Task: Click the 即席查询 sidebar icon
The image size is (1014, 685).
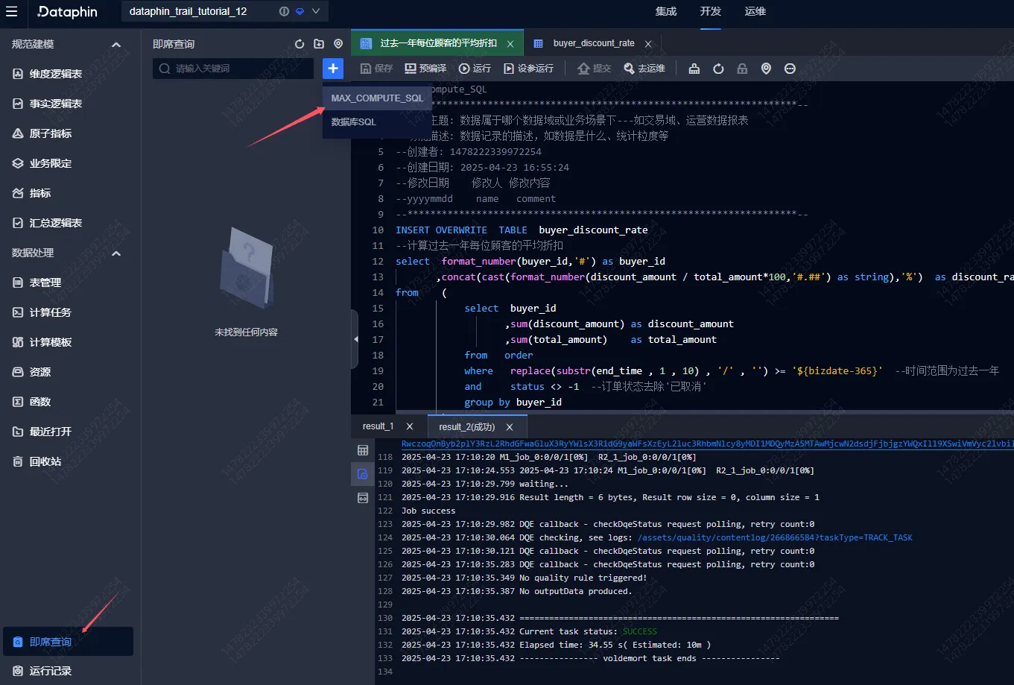Action: [x=19, y=642]
